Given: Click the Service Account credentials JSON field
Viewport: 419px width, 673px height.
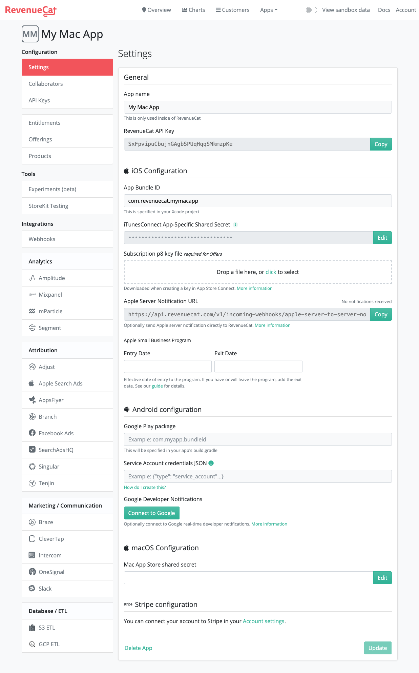Looking at the screenshot, I should [x=258, y=476].
